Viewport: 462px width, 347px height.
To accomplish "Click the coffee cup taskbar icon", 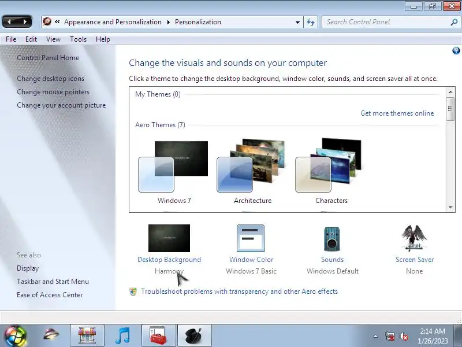I will click(x=195, y=335).
